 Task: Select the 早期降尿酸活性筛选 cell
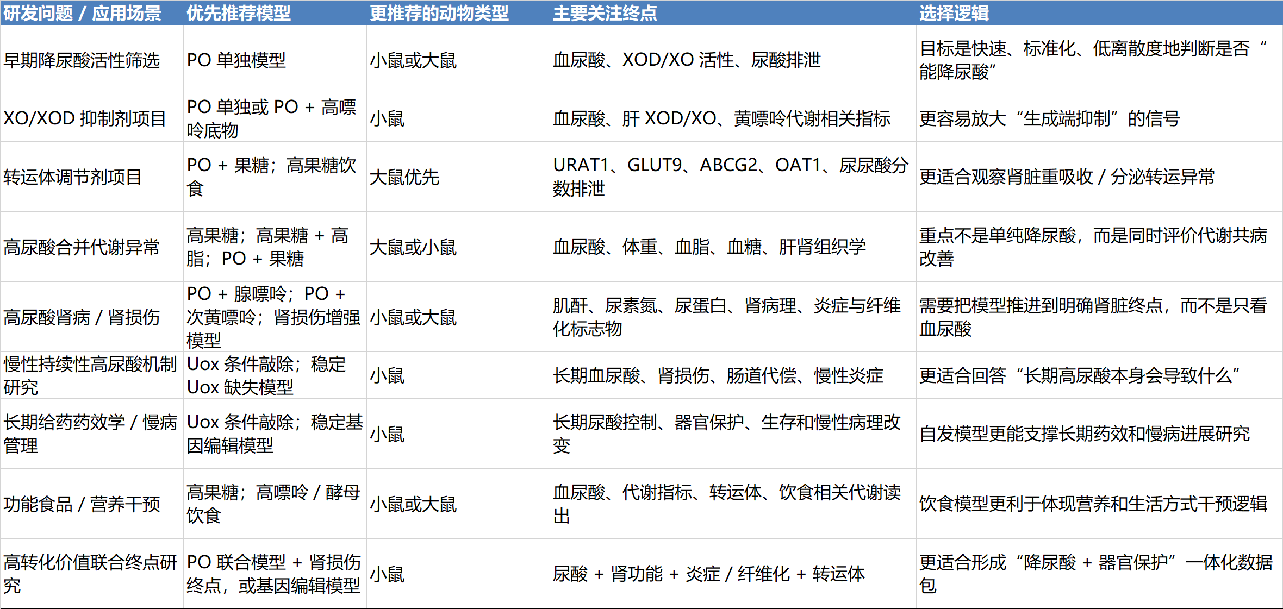click(x=82, y=60)
